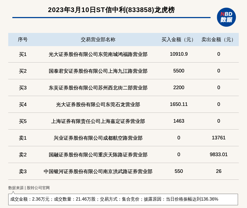The height and width of the screenshot is (208, 247).
Task: Click the buy amount 1650.11
Action: pyautogui.click(x=179, y=104)
